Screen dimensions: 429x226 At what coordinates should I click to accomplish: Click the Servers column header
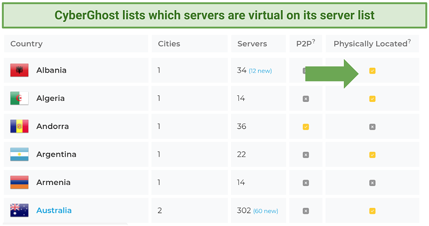tap(252, 44)
